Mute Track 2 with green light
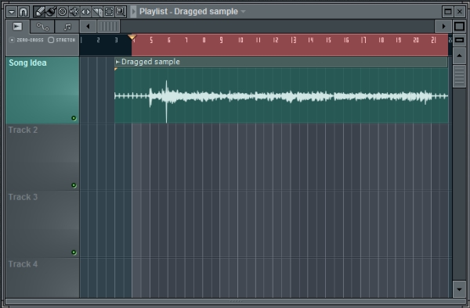This screenshot has height=308, width=470. (x=74, y=185)
